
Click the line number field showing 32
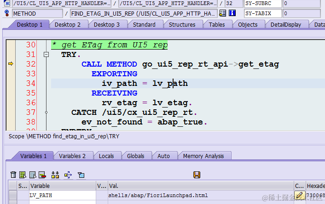coord(234,3)
